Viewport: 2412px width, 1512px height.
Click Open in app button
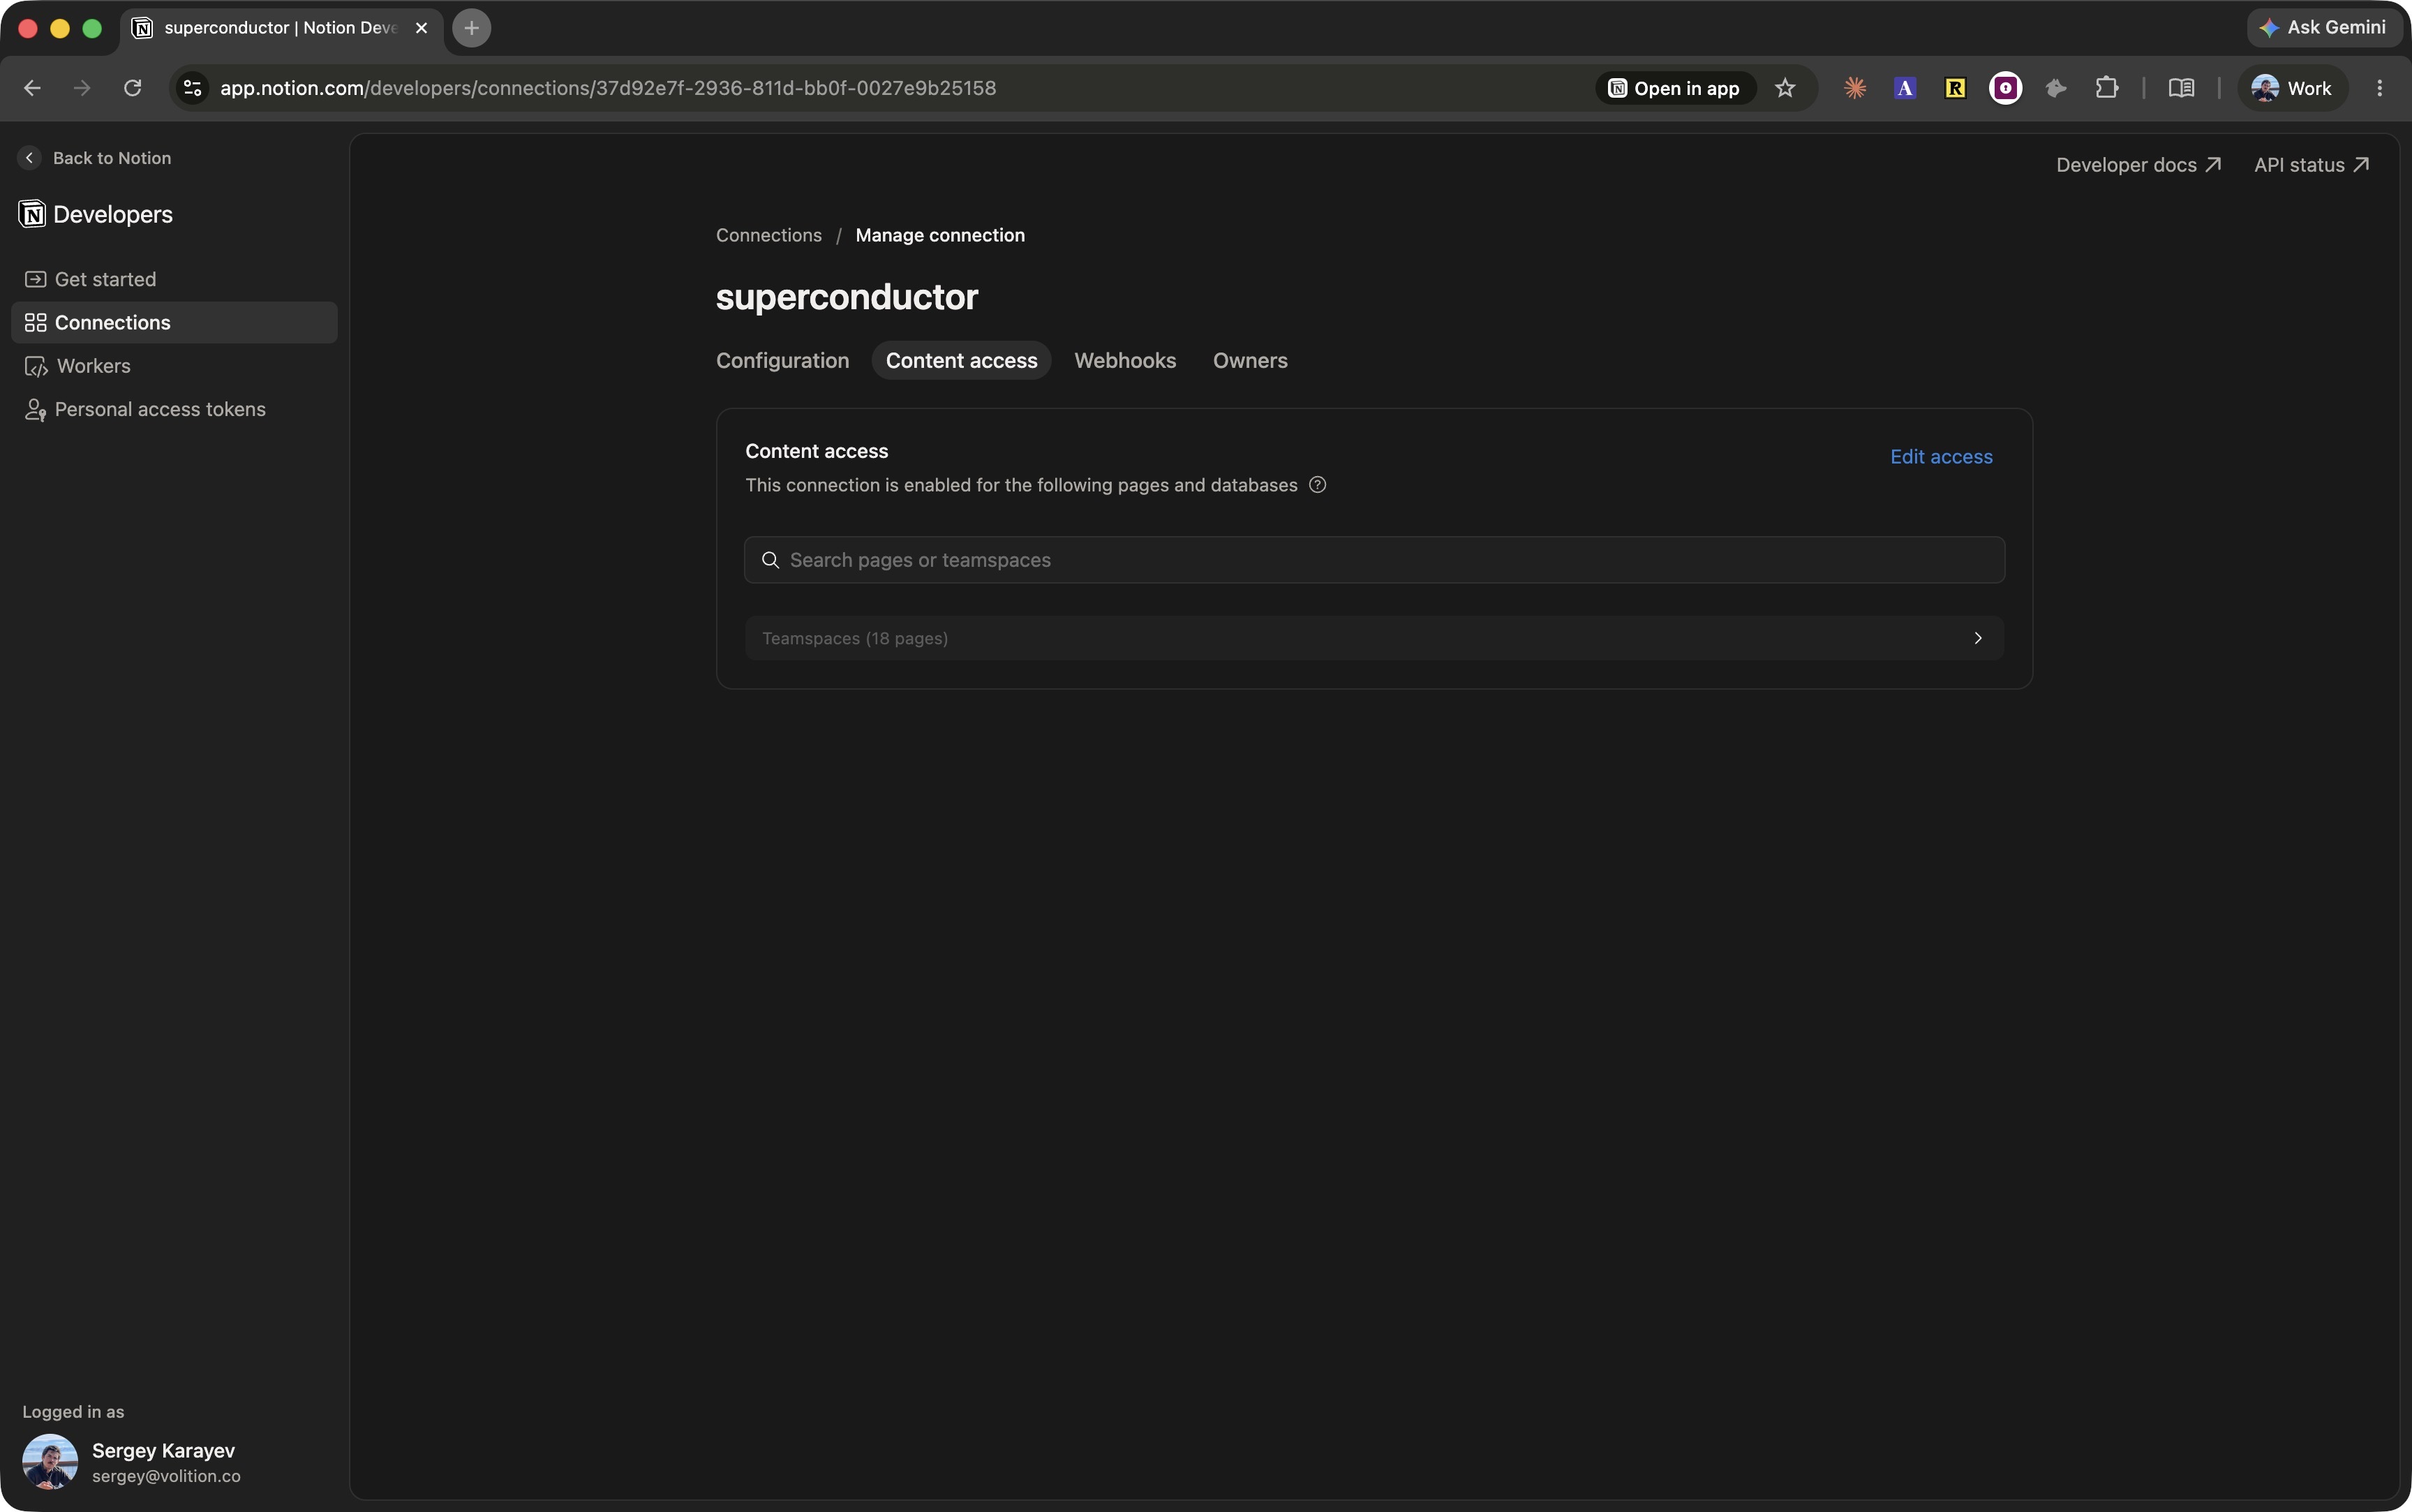pos(1675,88)
